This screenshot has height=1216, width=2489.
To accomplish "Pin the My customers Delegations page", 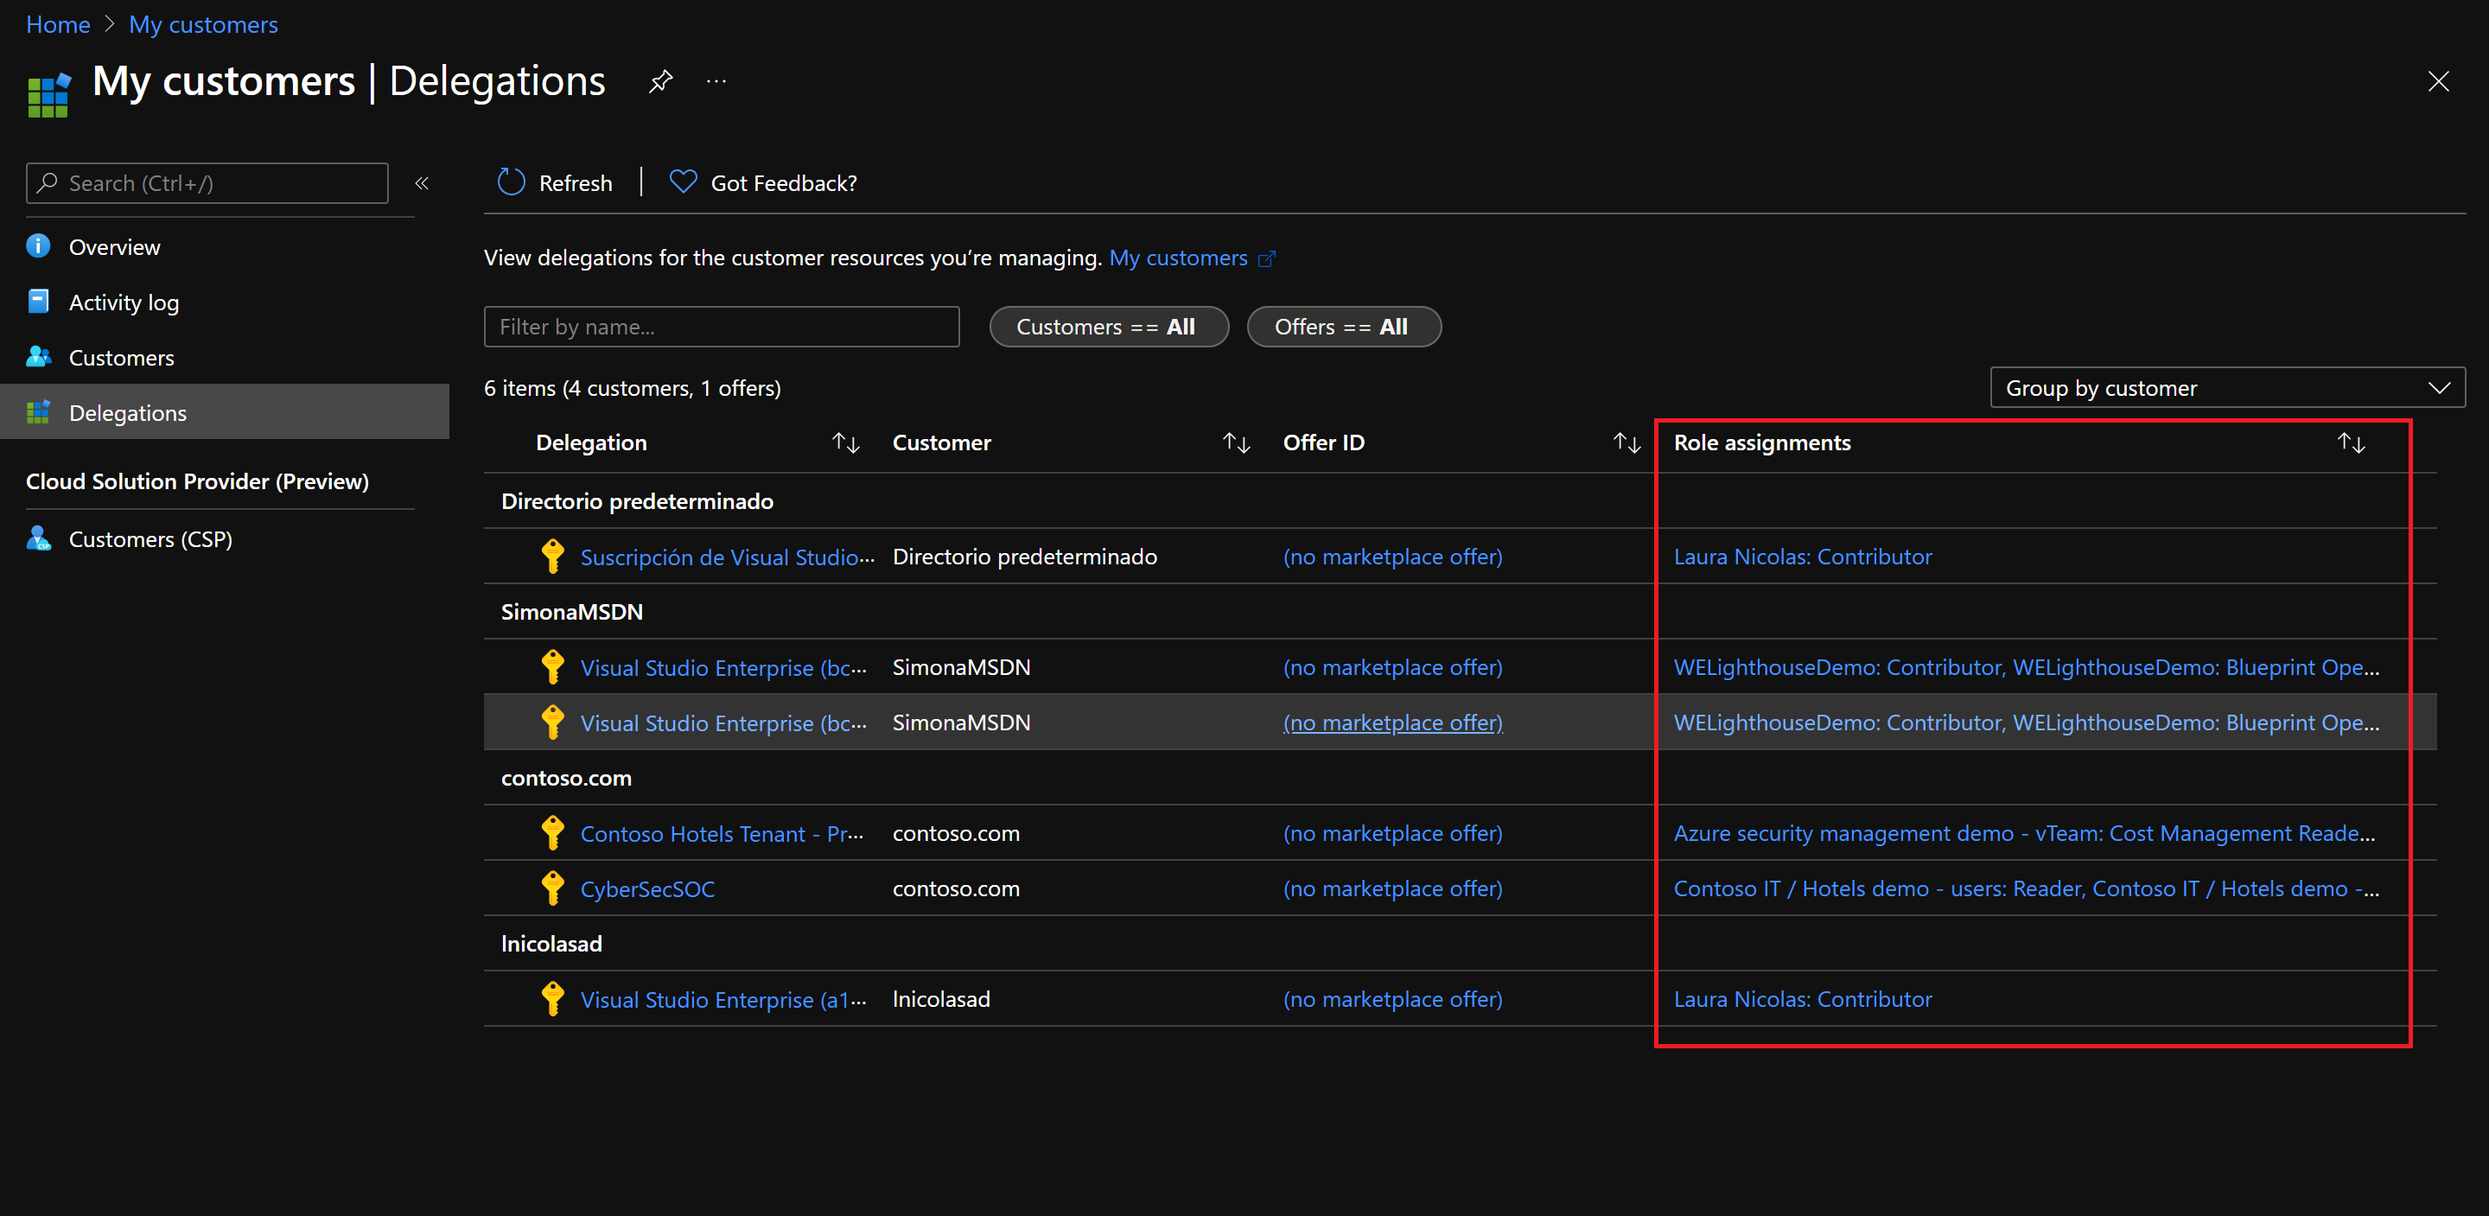I will (660, 81).
